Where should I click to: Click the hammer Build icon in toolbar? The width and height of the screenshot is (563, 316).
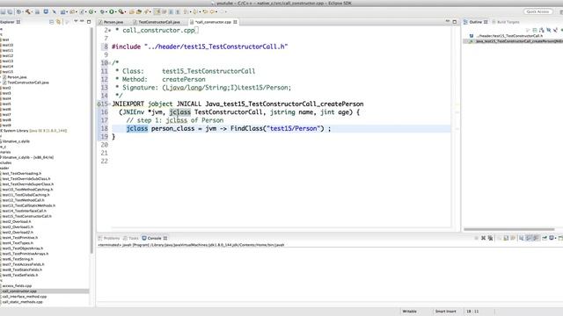(28, 11)
